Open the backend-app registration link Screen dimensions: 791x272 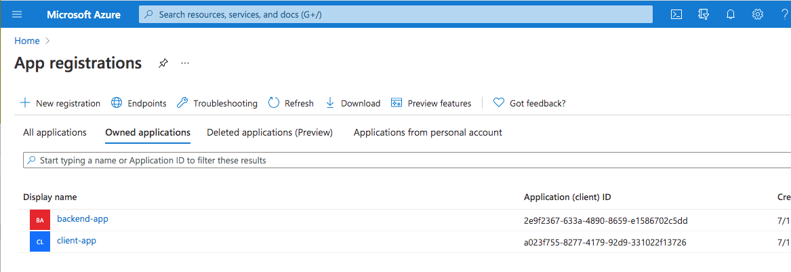pos(83,219)
